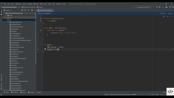
Task: Toggle the Structure tool window stripe button
Action: [1, 77]
